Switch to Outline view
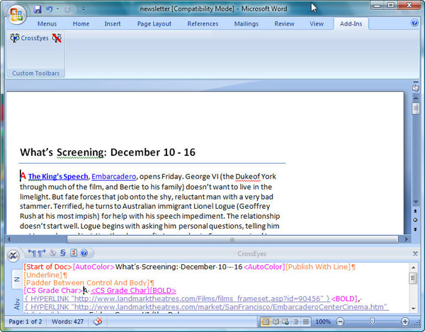This screenshot has height=332, width=425. pos(295,321)
